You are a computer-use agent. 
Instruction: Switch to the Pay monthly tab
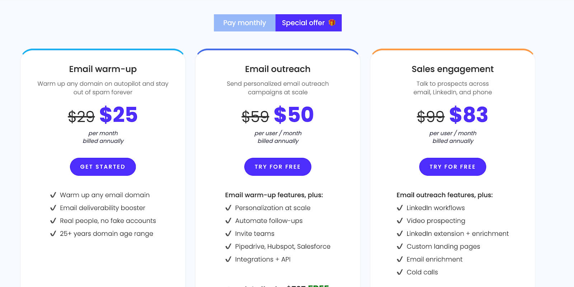point(245,23)
